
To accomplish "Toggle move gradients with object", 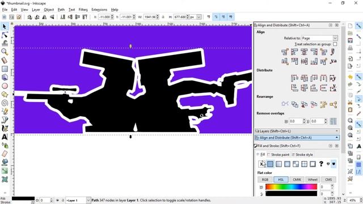I will click(x=223, y=17).
